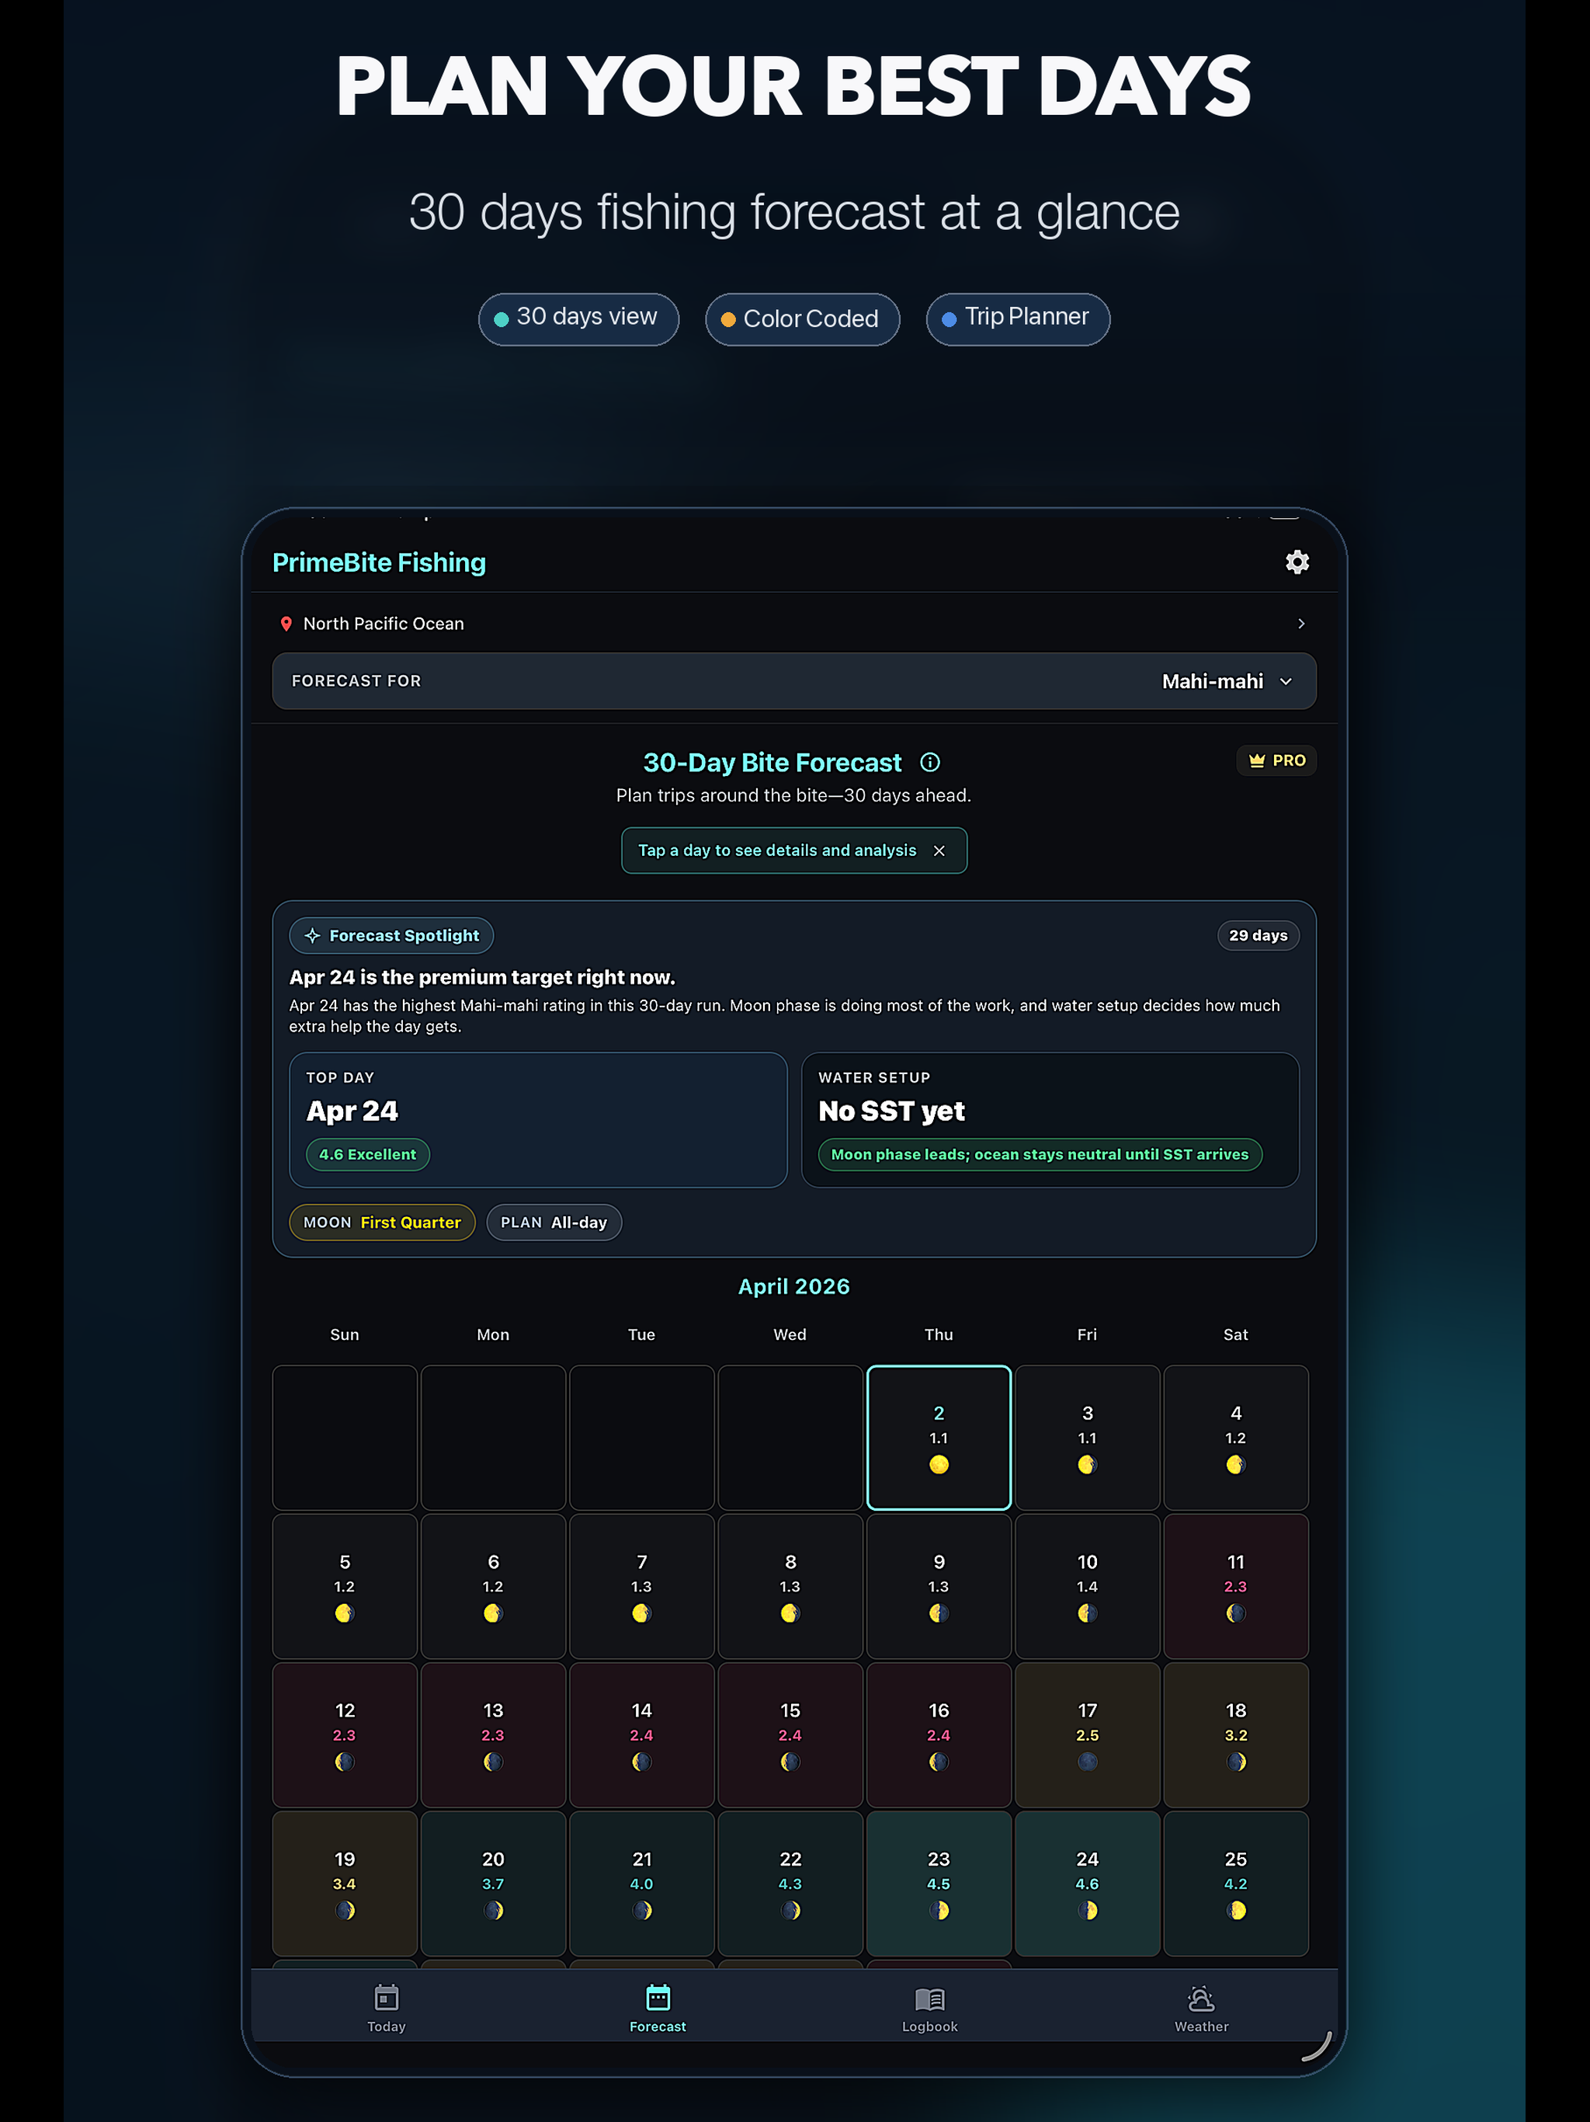Screen dimensions: 1590x2122
Task: Open day 5 with rating 1.2
Action: coord(344,1586)
